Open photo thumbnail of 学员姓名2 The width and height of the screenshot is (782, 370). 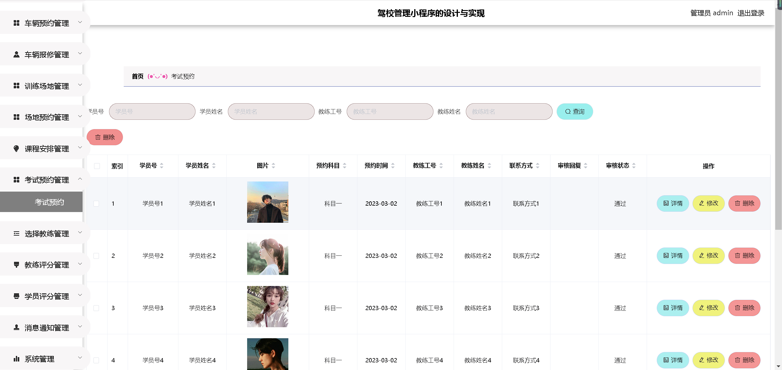pyautogui.click(x=268, y=255)
